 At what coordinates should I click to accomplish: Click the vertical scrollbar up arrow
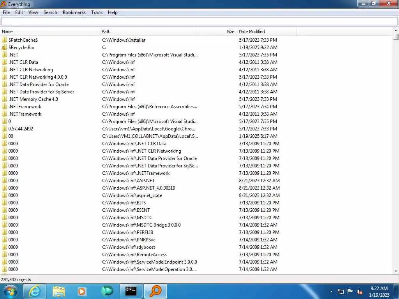pos(396,30)
